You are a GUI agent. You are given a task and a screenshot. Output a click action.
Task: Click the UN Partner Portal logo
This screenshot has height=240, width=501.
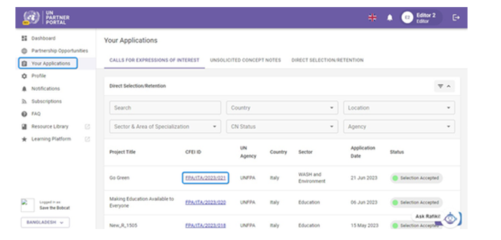coord(46,17)
